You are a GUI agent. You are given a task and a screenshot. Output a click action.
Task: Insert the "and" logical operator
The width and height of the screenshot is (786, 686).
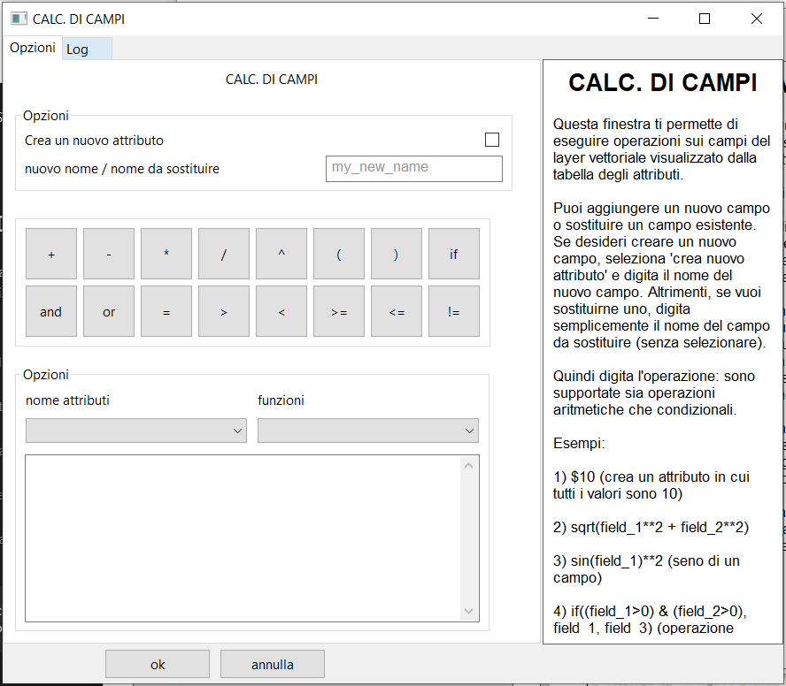click(x=50, y=311)
